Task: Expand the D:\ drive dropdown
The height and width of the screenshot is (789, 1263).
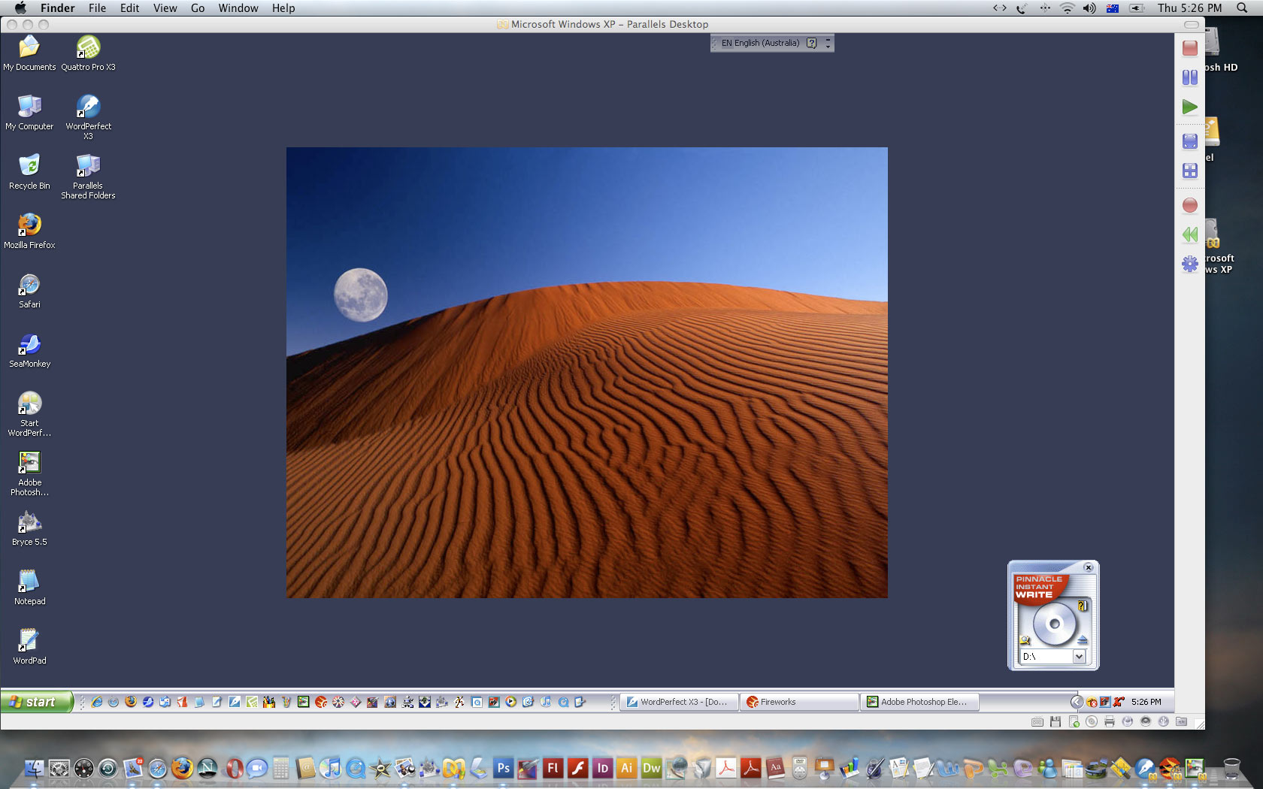Action: point(1079,657)
